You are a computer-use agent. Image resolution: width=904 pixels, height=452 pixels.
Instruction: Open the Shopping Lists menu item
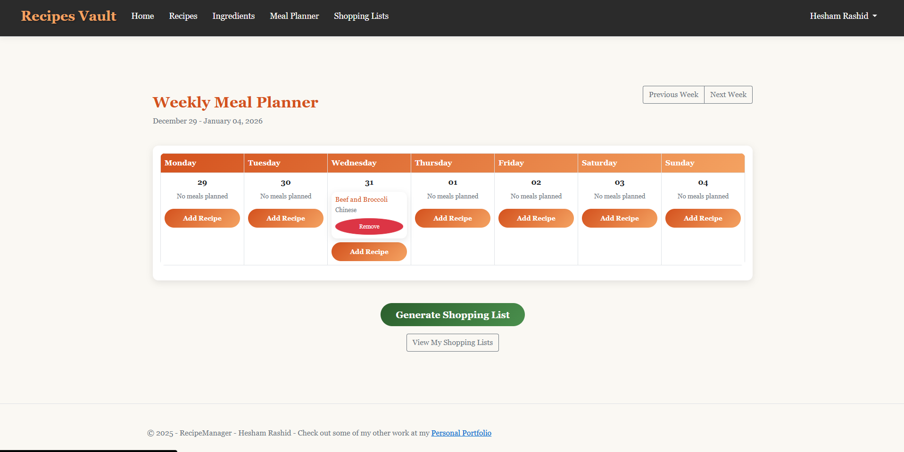(361, 16)
